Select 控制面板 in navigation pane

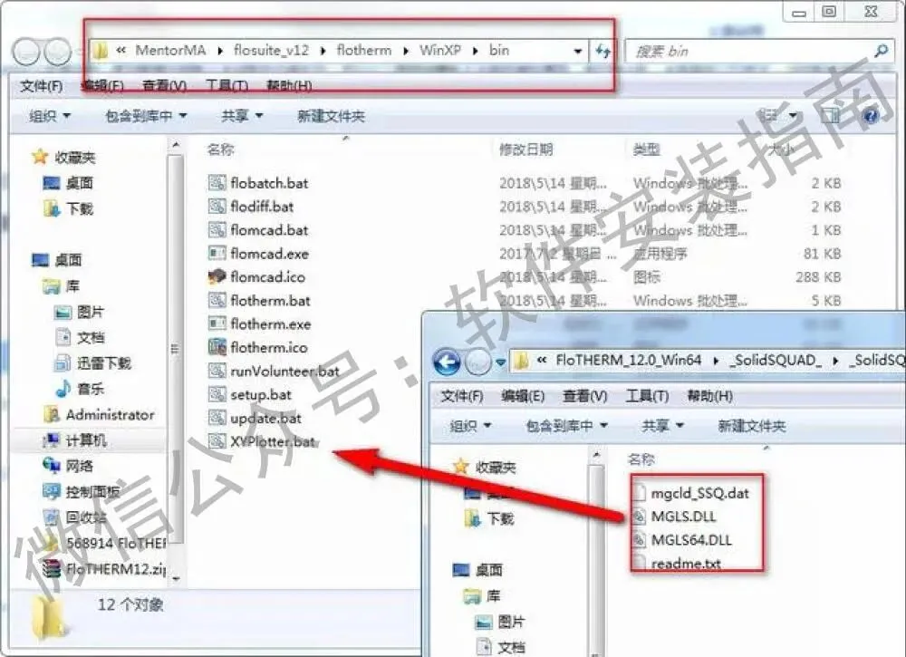92,492
